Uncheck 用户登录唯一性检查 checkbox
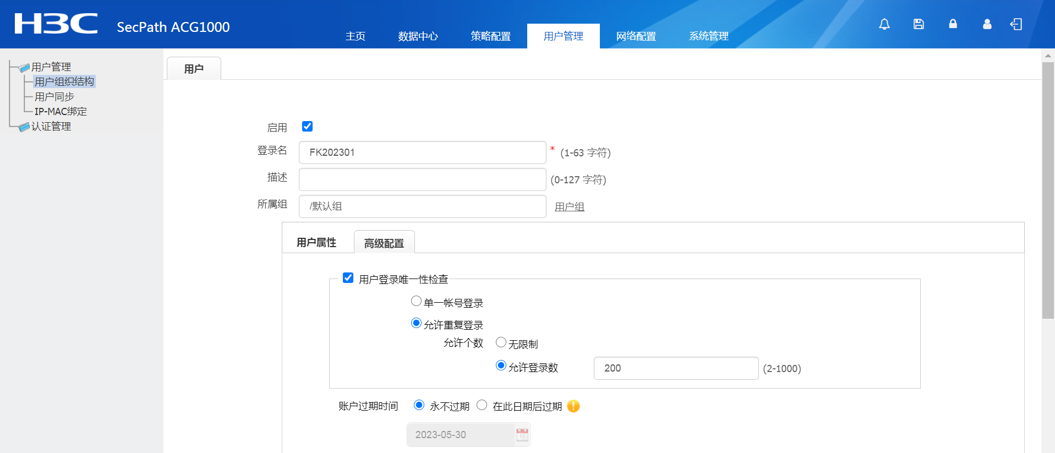 click(348, 278)
